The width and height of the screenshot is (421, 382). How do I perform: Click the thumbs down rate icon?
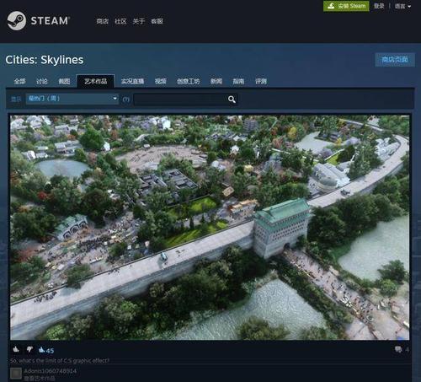click(x=29, y=349)
